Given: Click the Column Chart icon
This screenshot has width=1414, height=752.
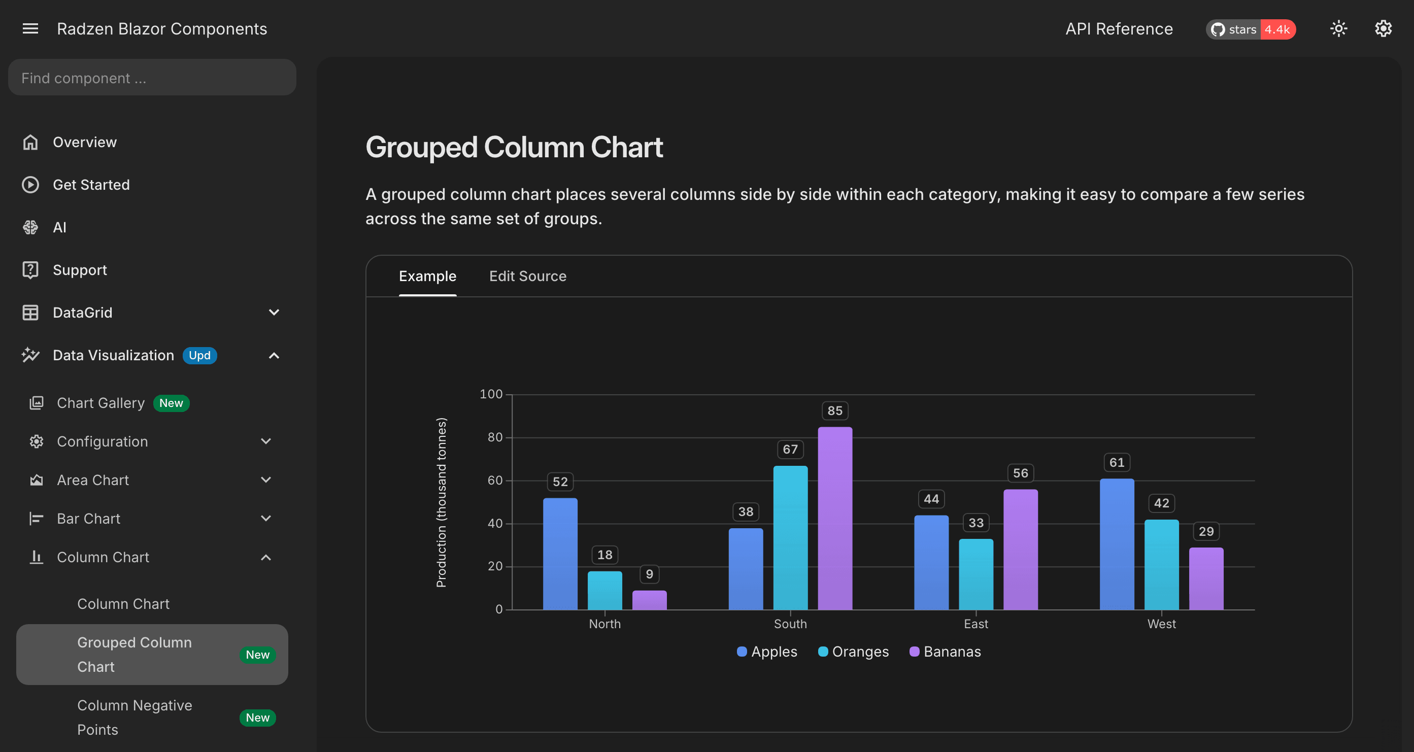Looking at the screenshot, I should coord(36,557).
